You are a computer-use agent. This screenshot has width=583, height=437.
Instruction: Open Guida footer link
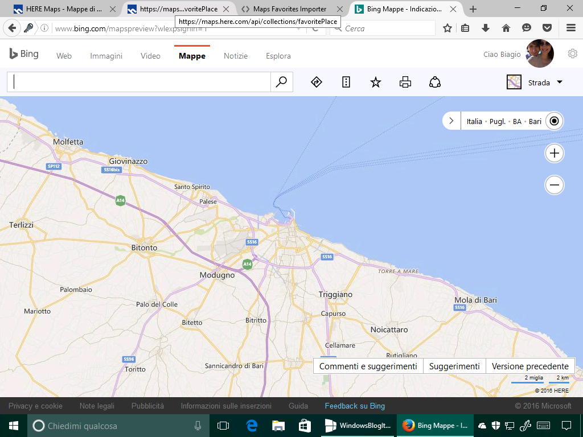[x=298, y=406]
